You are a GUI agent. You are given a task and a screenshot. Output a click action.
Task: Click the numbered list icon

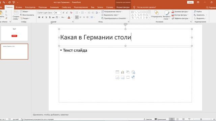click(x=82, y=13)
